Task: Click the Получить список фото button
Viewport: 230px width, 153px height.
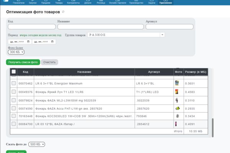Action: click(x=23, y=62)
